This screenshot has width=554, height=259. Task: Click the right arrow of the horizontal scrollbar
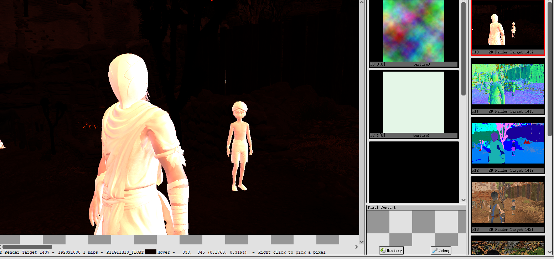click(356, 247)
